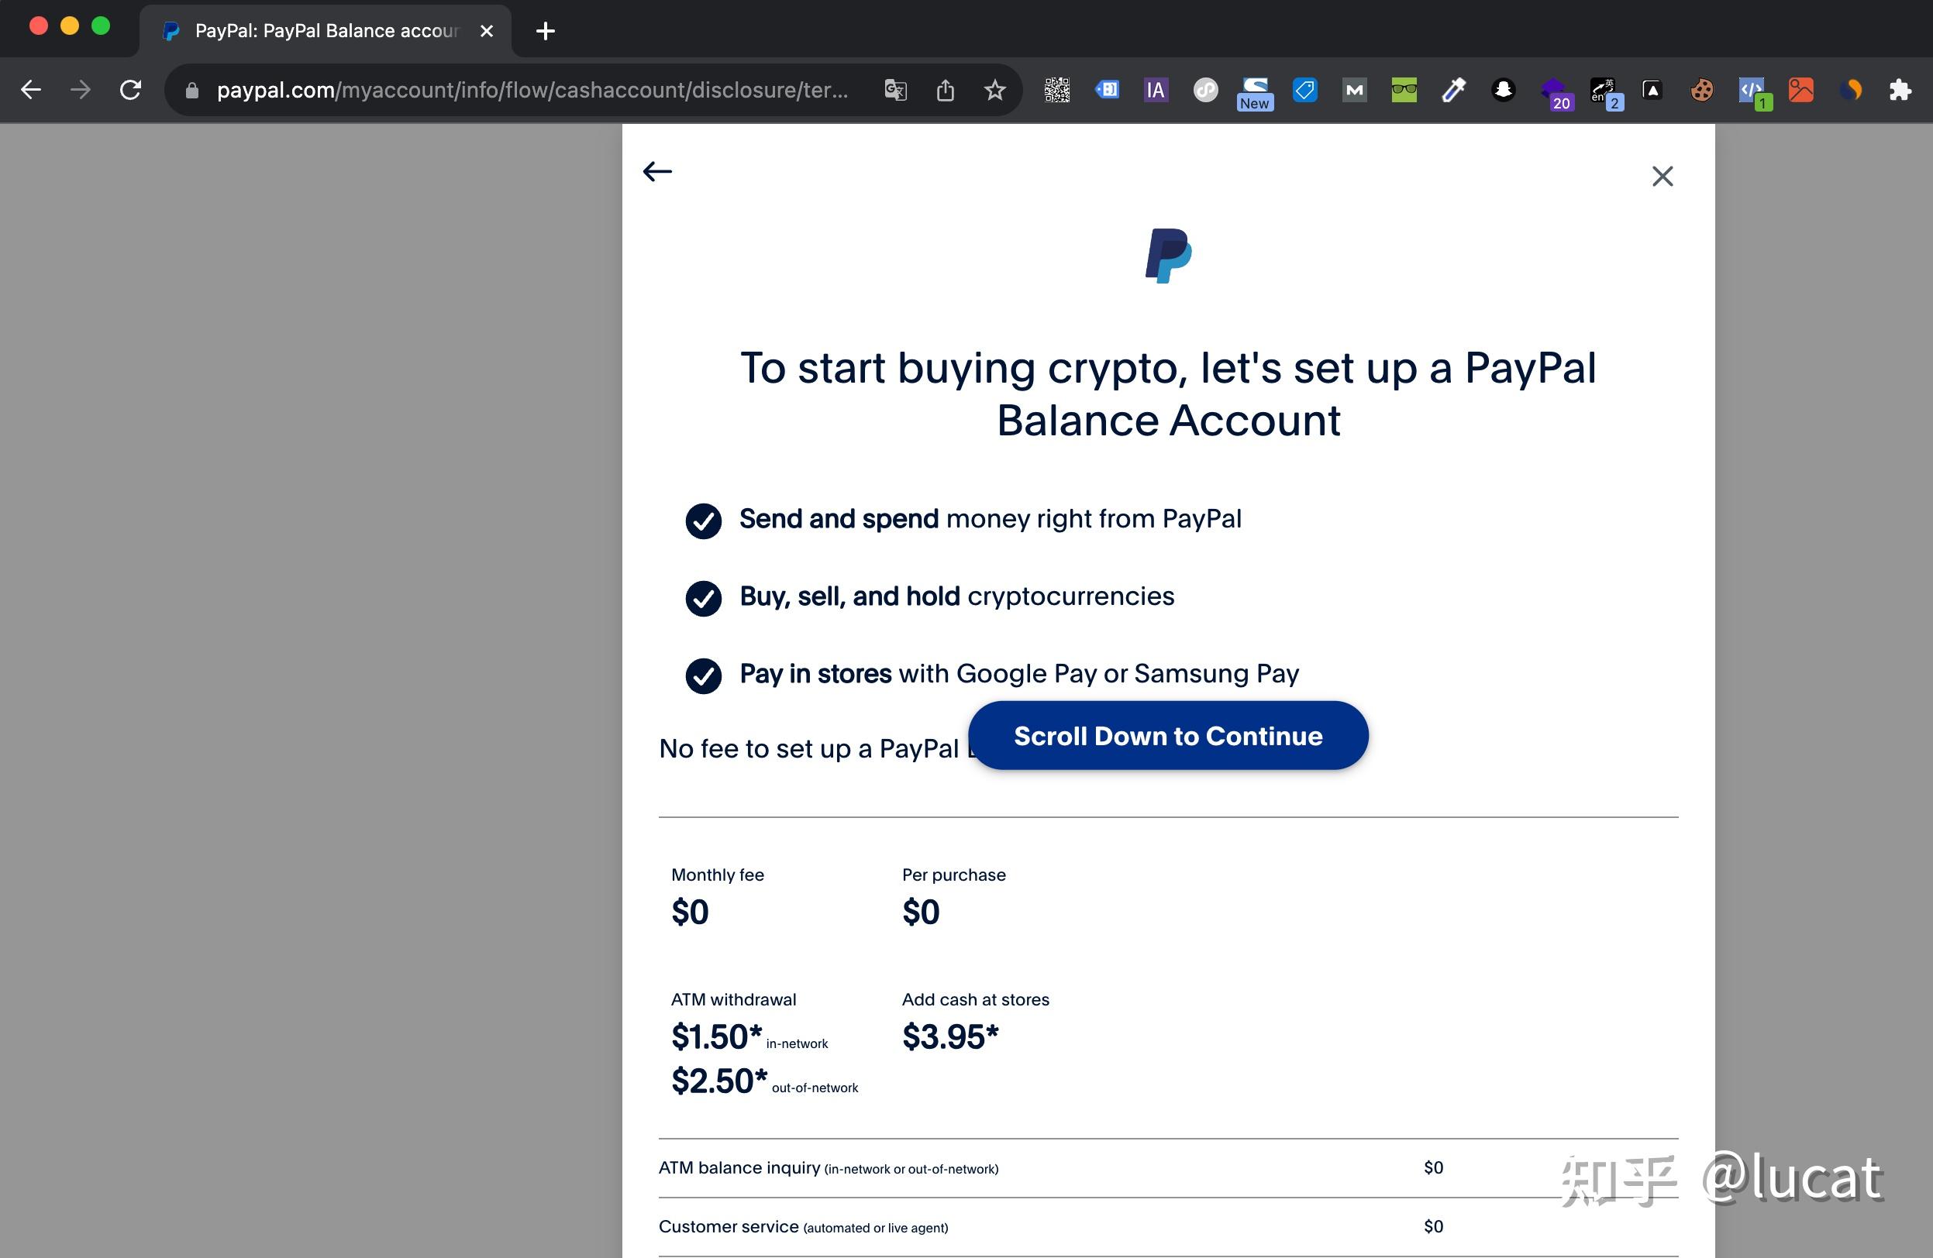The width and height of the screenshot is (1933, 1258).
Task: Open the cookie extension icon
Action: (x=1701, y=90)
